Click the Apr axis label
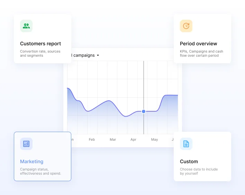Viewport: 245px width, 195px height. coord(133,140)
